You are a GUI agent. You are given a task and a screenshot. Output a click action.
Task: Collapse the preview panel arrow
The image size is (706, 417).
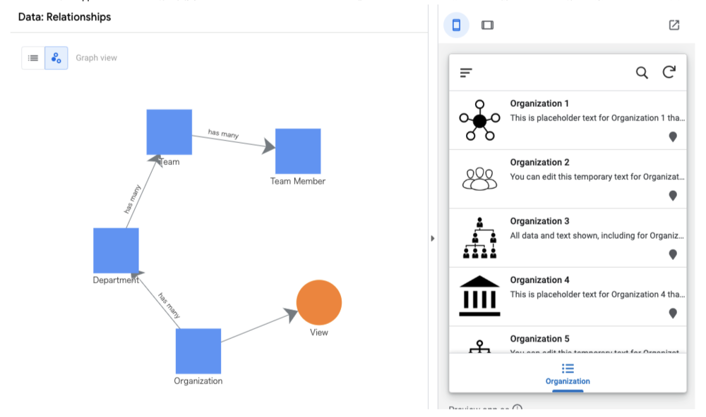pos(433,238)
